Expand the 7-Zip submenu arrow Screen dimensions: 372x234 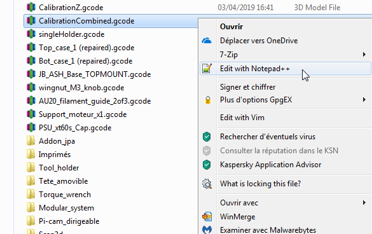pos(364,55)
